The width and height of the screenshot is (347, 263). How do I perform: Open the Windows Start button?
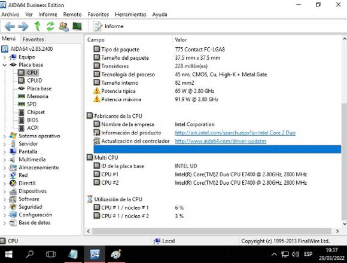click(8, 255)
